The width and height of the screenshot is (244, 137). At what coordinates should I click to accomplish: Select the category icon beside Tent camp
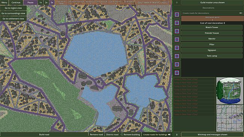[177, 56]
